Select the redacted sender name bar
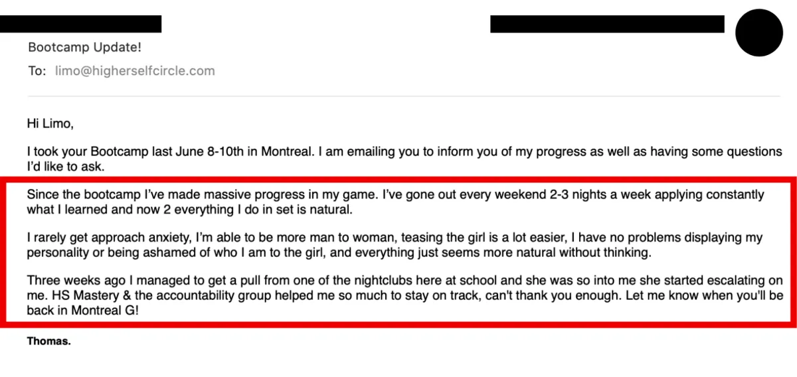This screenshot has width=797, height=377. [80, 24]
